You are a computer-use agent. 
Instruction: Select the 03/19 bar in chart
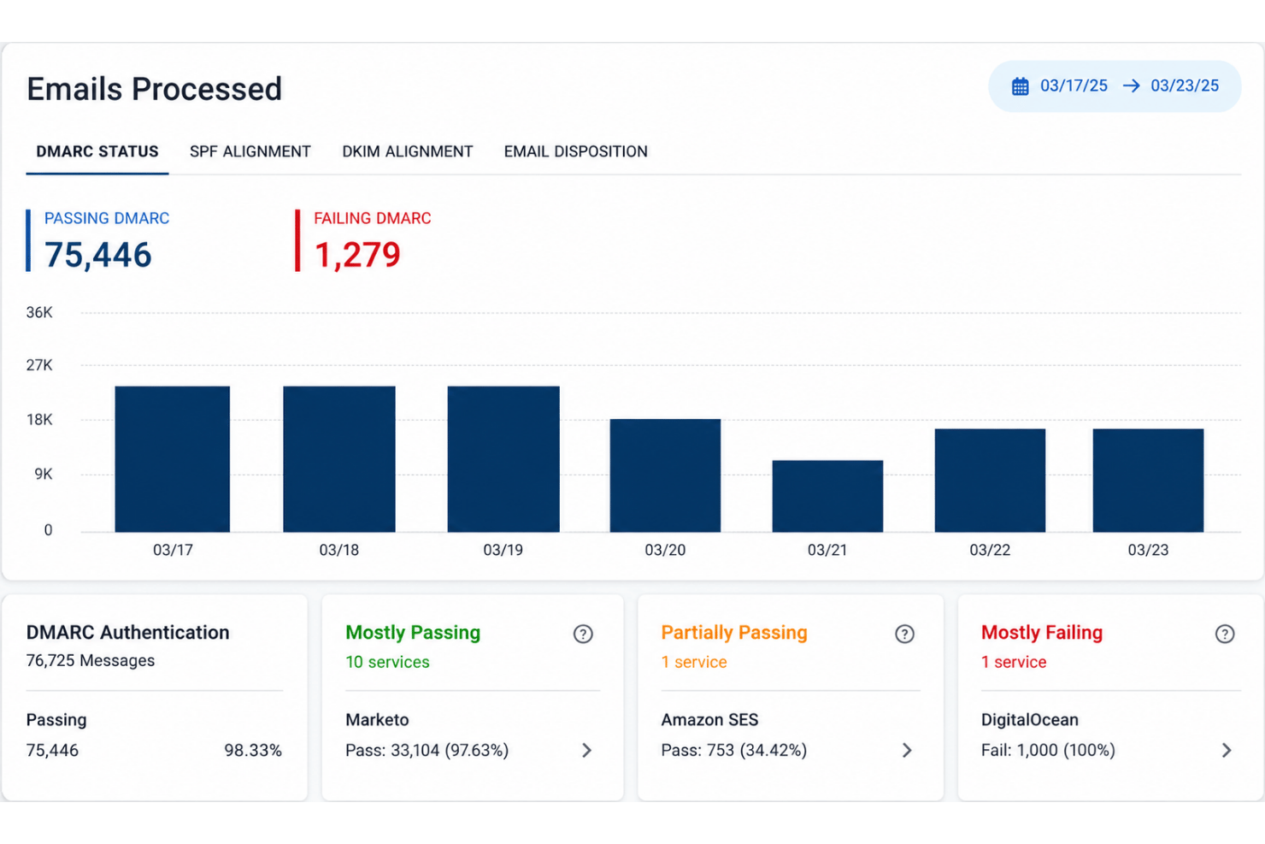click(503, 459)
